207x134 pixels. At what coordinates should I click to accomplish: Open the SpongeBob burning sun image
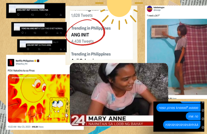click(x=39, y=98)
